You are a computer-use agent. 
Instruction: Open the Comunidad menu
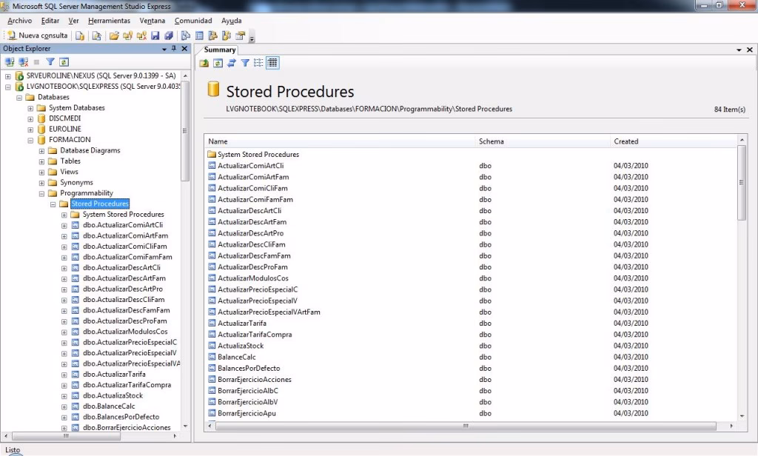click(x=193, y=21)
